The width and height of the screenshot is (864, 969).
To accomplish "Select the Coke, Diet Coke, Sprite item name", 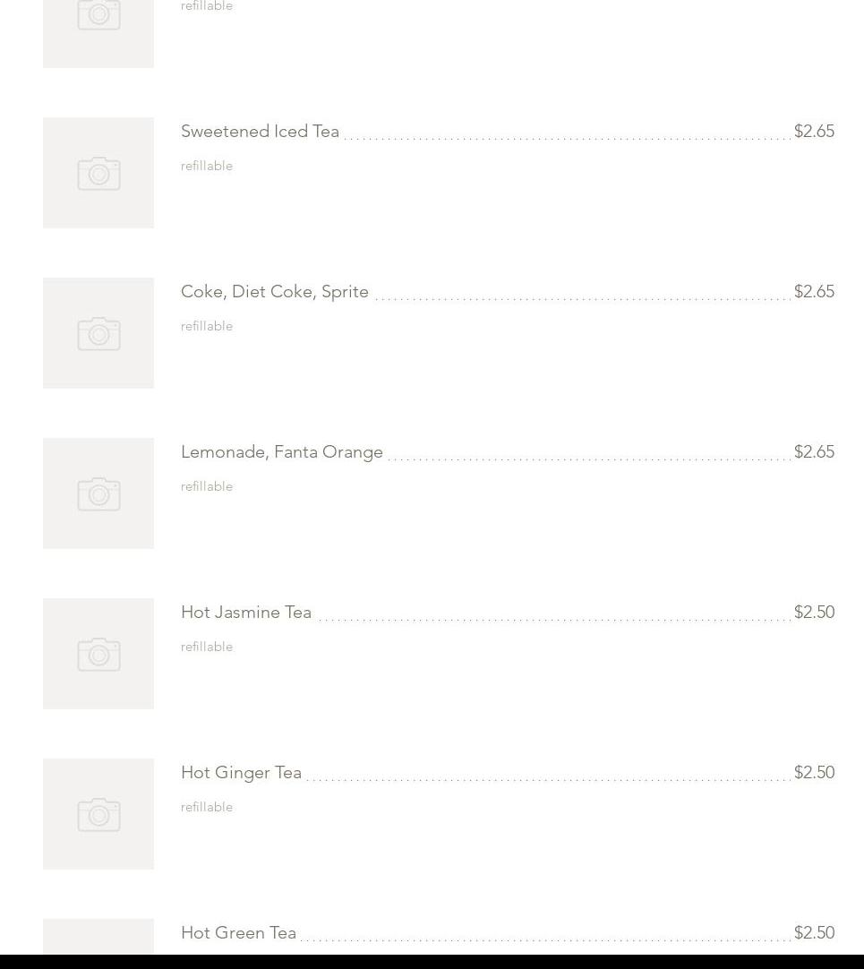I will [x=274, y=292].
